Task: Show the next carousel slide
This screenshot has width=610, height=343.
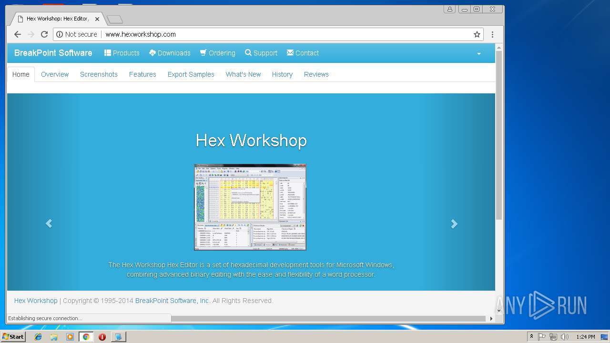Action: tap(454, 223)
